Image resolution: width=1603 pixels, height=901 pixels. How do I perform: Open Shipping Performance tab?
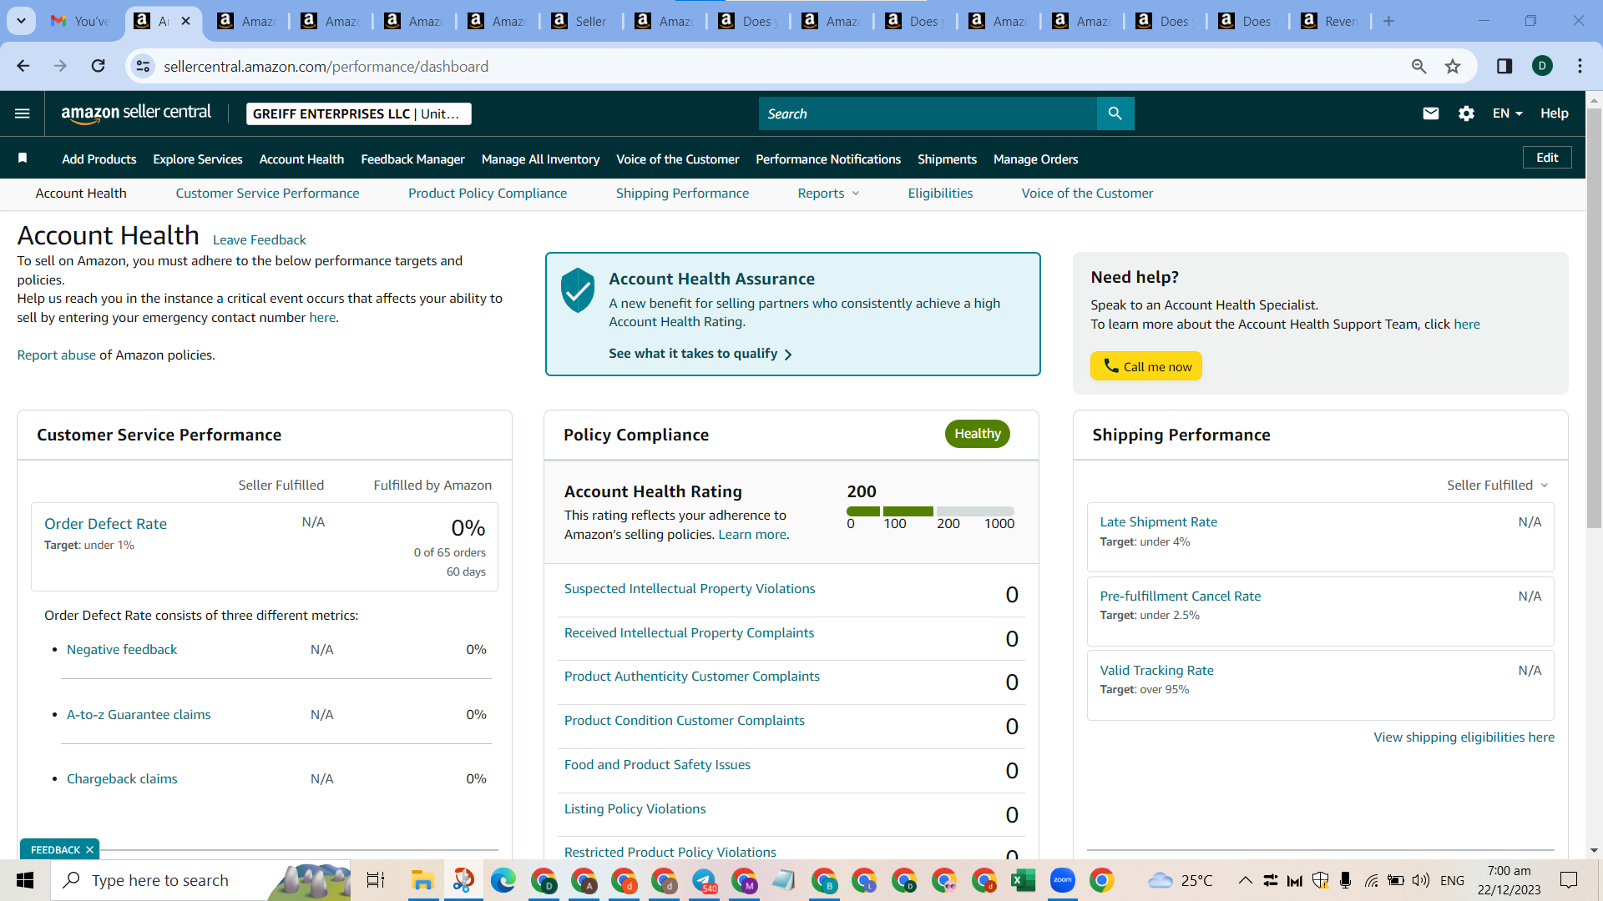(682, 193)
